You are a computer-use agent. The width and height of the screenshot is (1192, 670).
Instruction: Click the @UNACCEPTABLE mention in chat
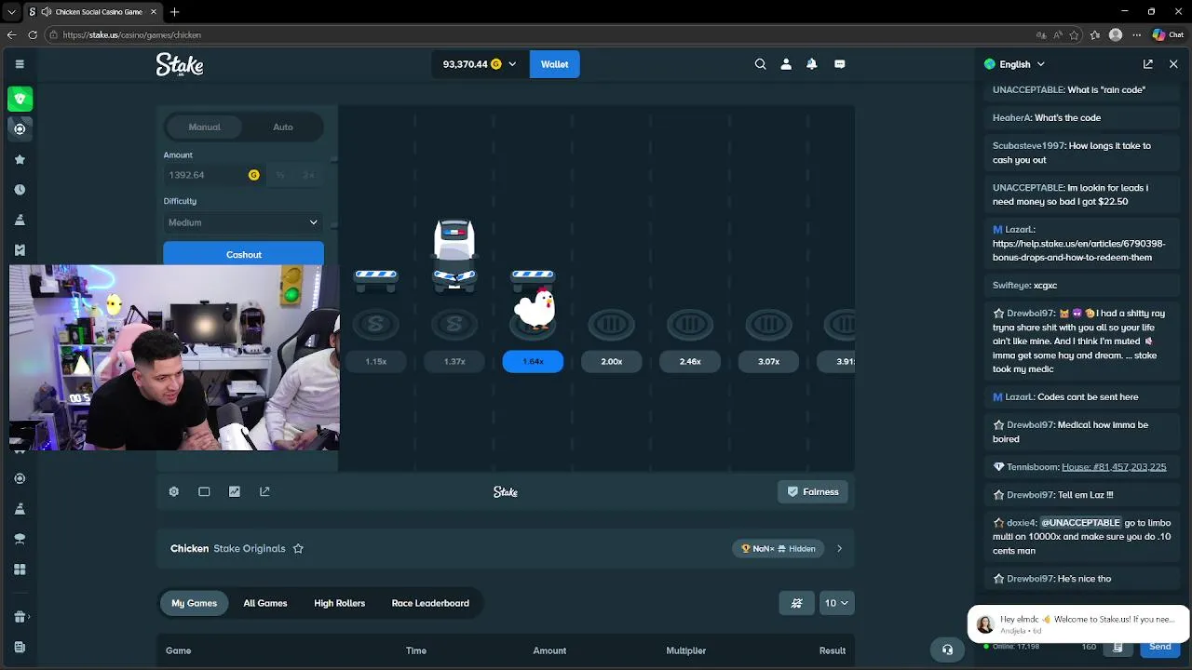pyautogui.click(x=1080, y=523)
